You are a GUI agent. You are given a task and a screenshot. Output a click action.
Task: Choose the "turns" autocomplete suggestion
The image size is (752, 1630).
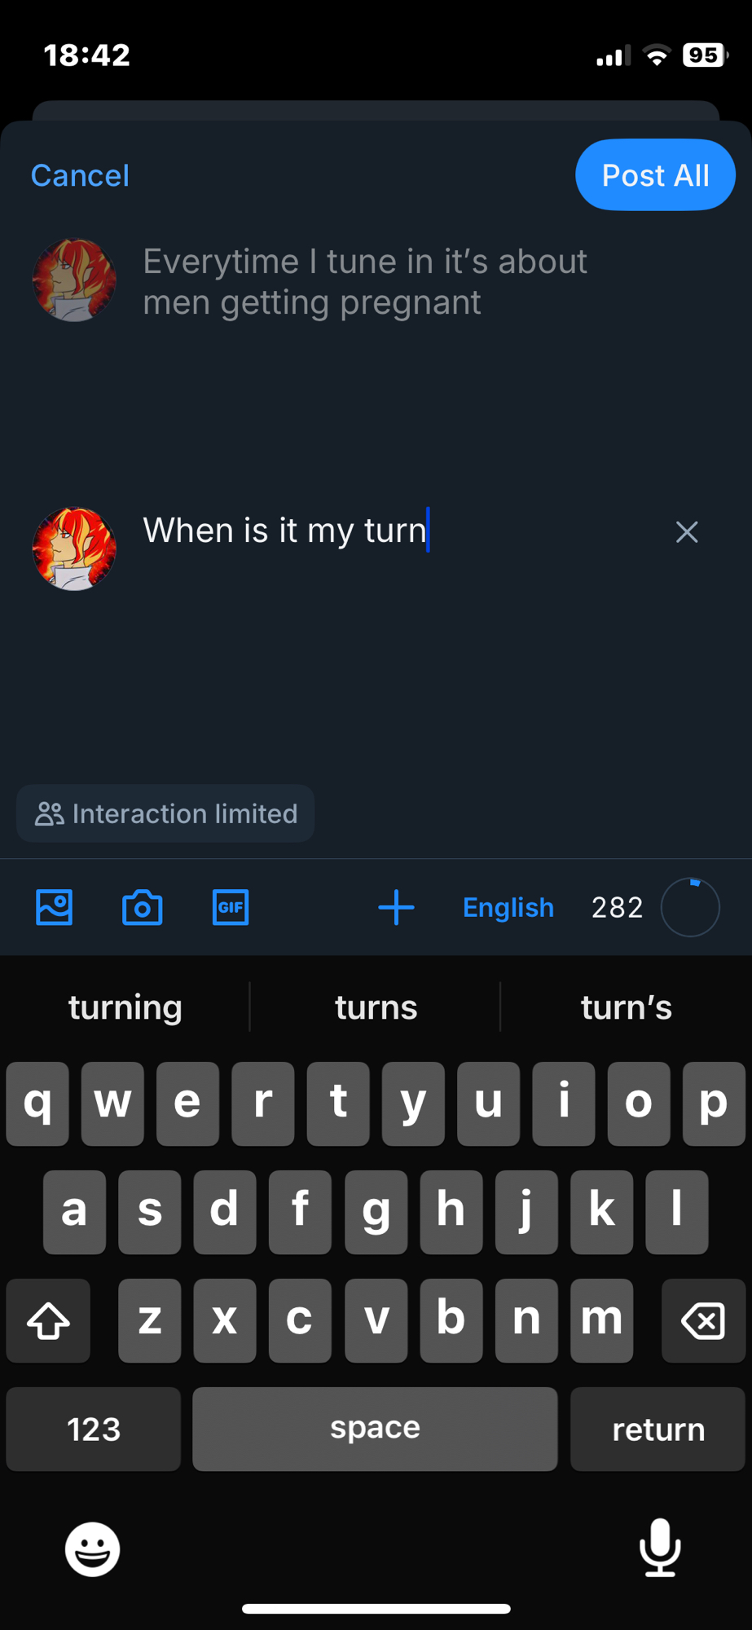point(376,1007)
